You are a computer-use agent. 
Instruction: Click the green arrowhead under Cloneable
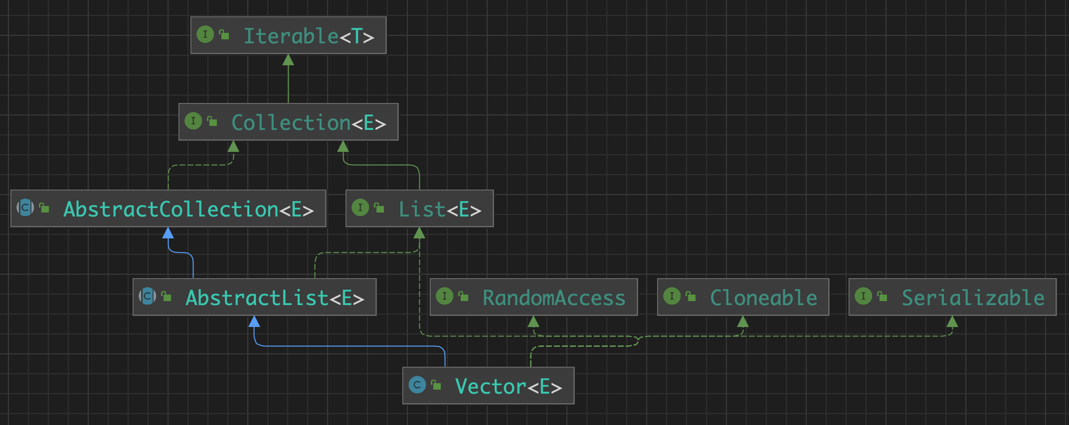(x=743, y=321)
